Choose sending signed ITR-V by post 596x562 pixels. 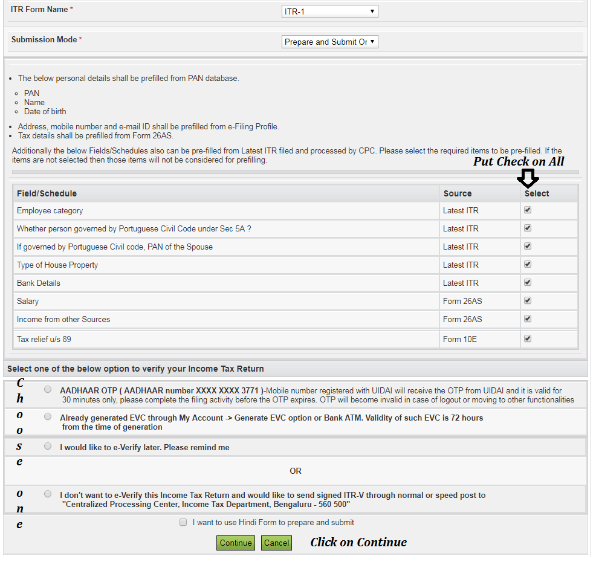[48, 493]
